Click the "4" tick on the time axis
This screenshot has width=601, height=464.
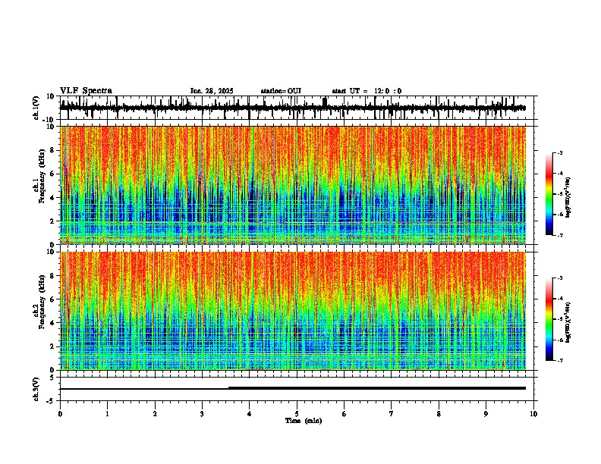pyautogui.click(x=250, y=414)
